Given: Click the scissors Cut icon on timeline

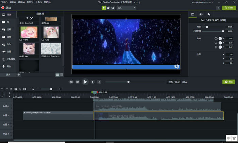Looking at the screenshot, I should pos(11,89).
